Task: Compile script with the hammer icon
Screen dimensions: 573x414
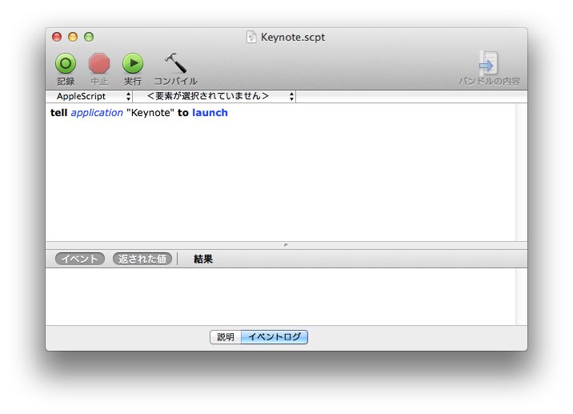Action: pyautogui.click(x=175, y=63)
